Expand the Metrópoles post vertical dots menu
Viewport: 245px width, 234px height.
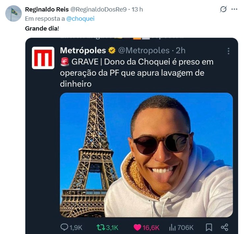[x=228, y=51]
